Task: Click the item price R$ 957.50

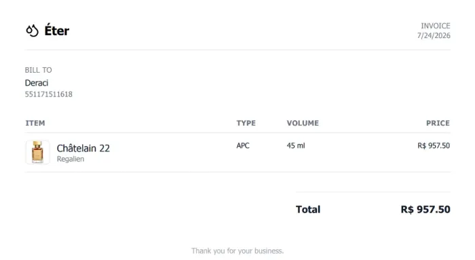Action: [434, 146]
